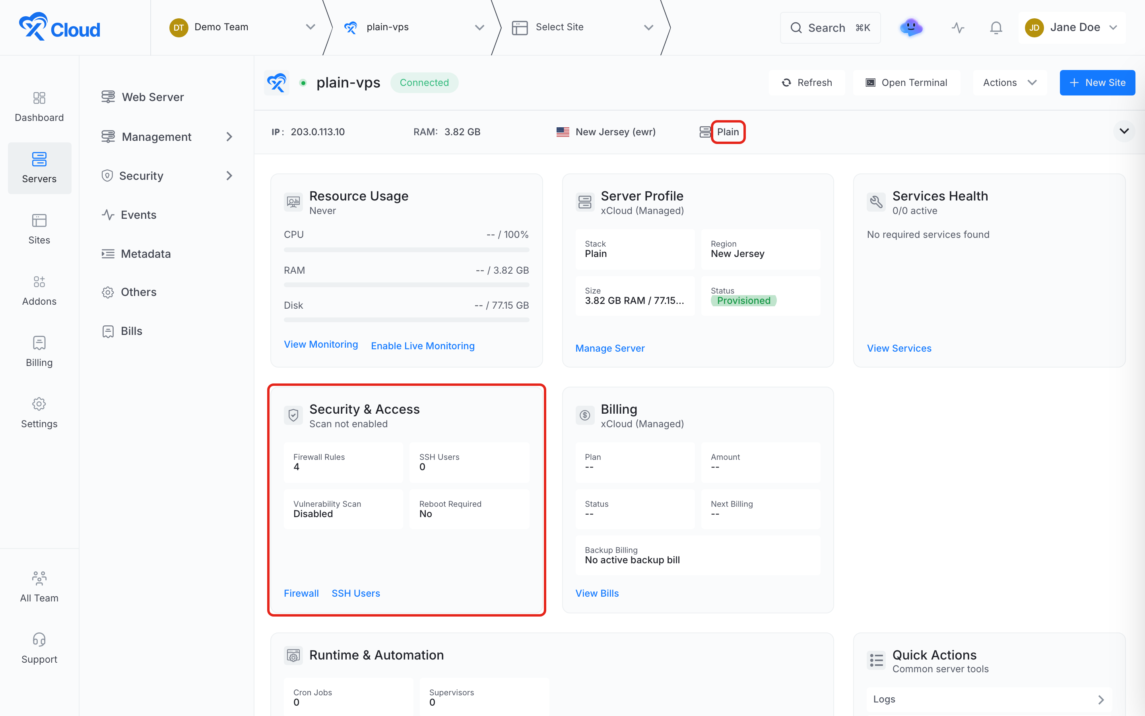
Task: Click the Security & Access shield icon
Action: click(x=293, y=415)
